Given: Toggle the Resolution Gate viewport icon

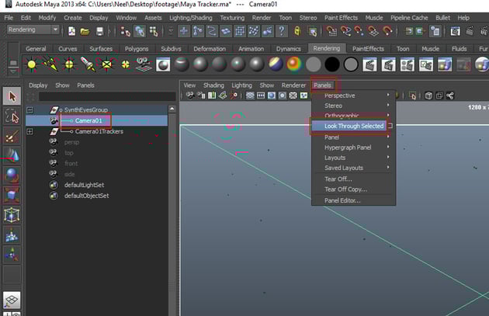Looking at the screenshot, I should coord(272,95).
